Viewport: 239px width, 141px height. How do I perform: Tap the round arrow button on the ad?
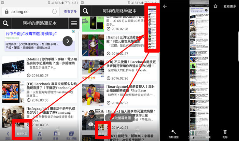click(68, 41)
